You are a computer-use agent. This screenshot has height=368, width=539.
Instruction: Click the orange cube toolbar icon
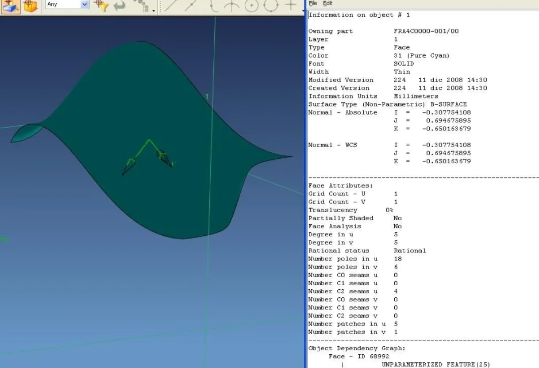tap(31, 6)
